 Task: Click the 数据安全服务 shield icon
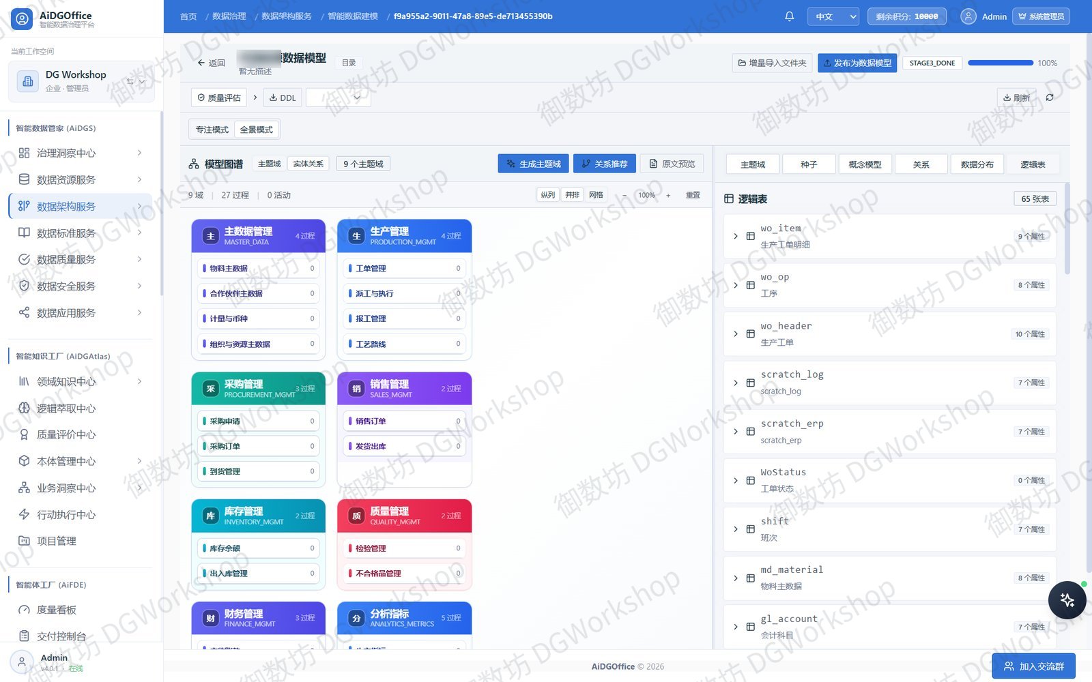(x=24, y=286)
